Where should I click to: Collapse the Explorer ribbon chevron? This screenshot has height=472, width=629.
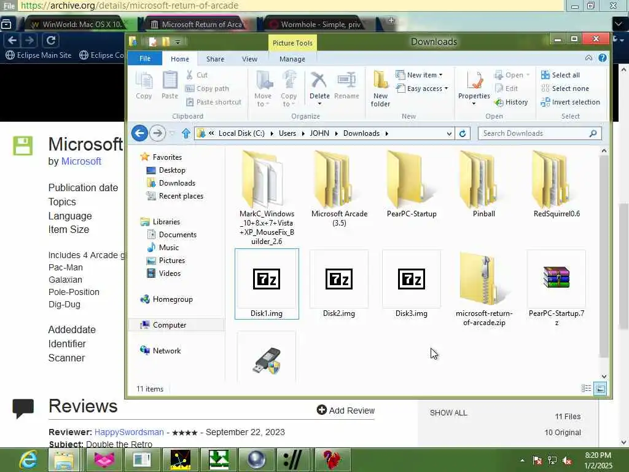(x=588, y=58)
